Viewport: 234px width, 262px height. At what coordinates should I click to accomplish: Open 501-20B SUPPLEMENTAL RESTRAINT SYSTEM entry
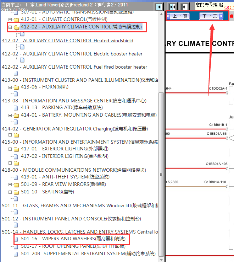click(88, 253)
